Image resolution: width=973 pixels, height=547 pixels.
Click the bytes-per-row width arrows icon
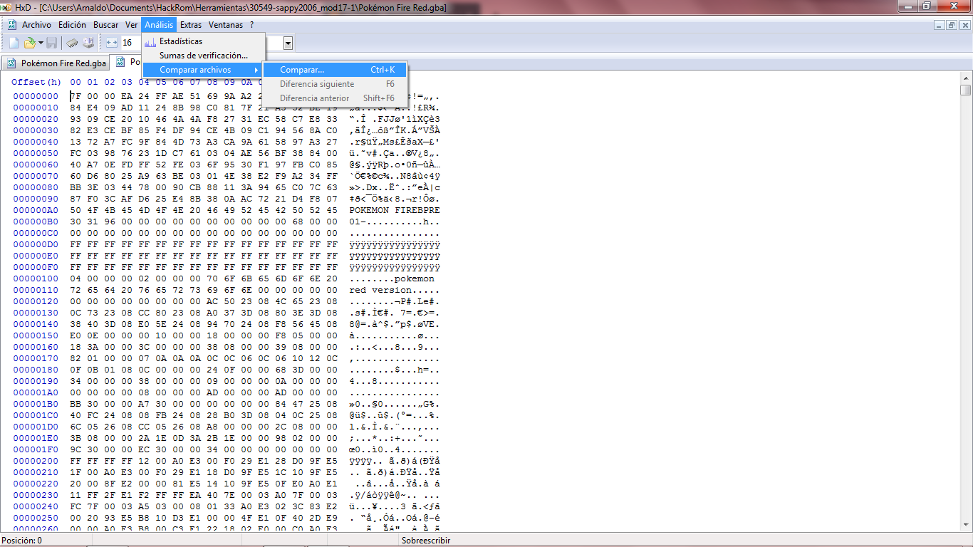pyautogui.click(x=112, y=43)
